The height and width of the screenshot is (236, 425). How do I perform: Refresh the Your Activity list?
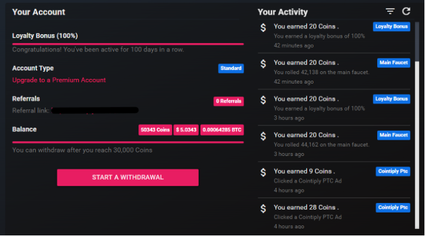tap(406, 11)
